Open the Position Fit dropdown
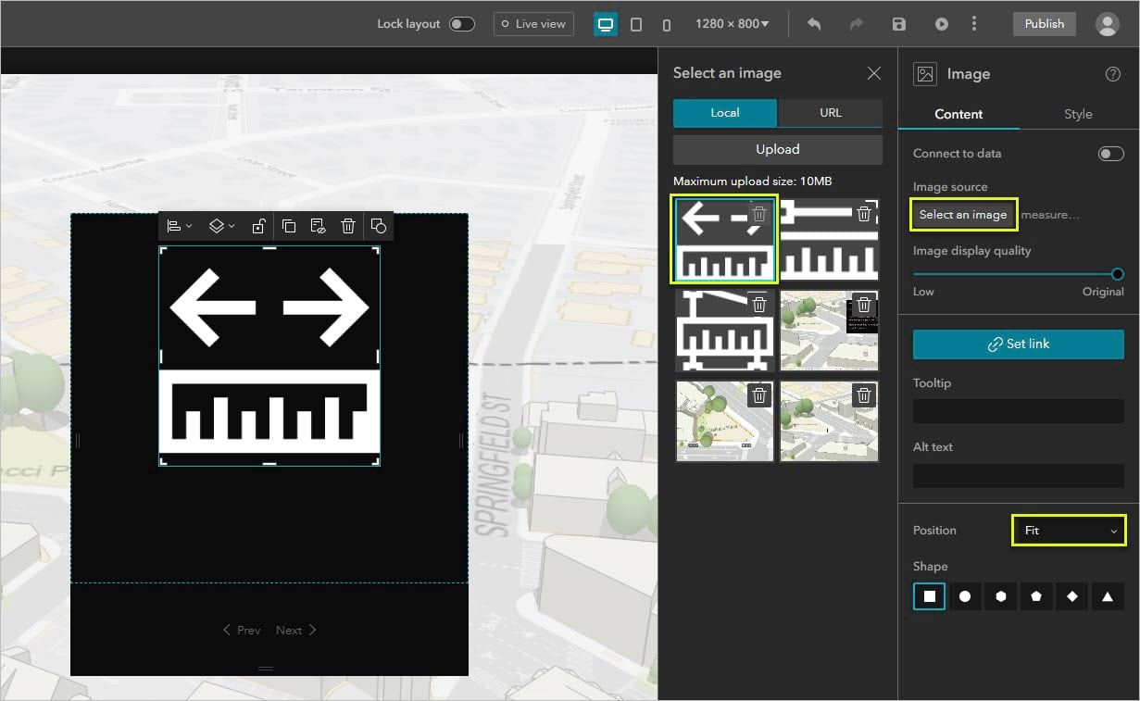This screenshot has height=701, width=1140. tap(1068, 530)
